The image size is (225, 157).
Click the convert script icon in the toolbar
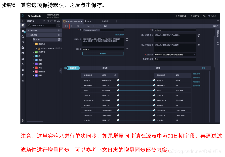coord(106,26)
